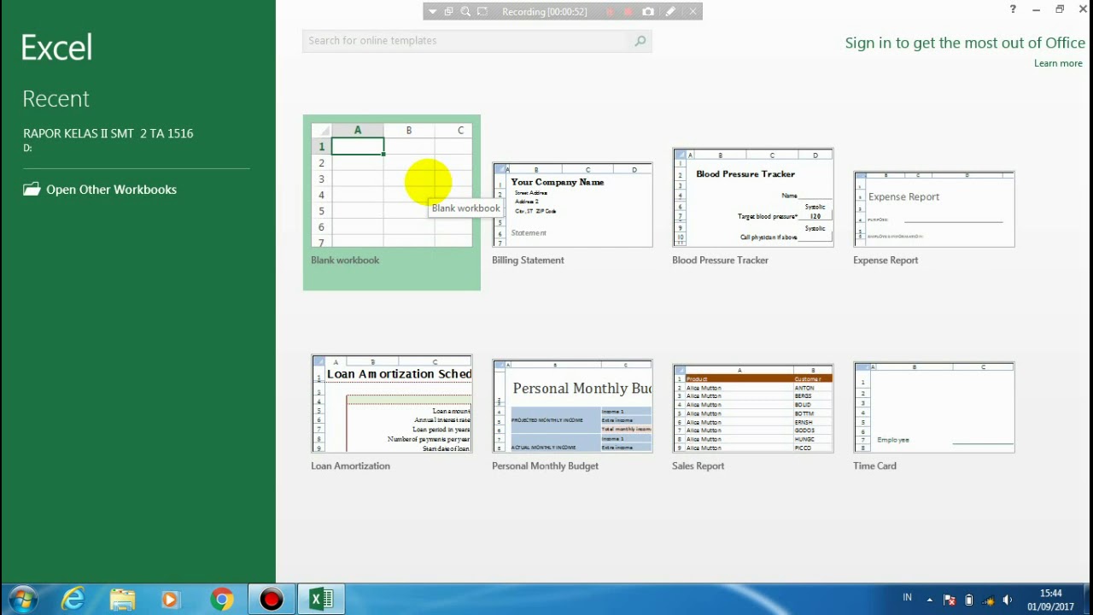
Task: Open Excel Help question mark icon
Action: (1013, 9)
